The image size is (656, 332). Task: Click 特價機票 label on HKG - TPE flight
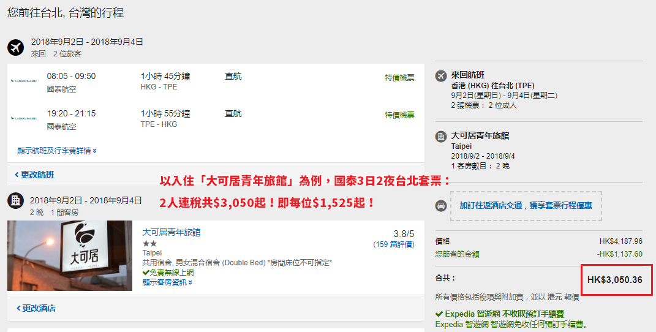pos(399,77)
